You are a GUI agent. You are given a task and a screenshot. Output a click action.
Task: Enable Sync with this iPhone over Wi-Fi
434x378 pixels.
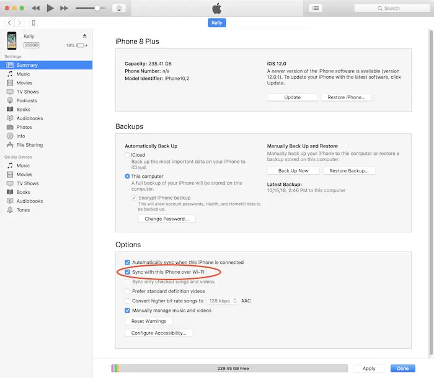click(x=128, y=272)
